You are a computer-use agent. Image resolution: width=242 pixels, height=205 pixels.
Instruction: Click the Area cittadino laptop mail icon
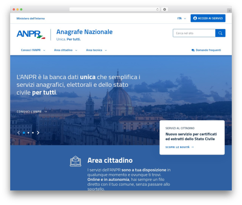(76, 161)
